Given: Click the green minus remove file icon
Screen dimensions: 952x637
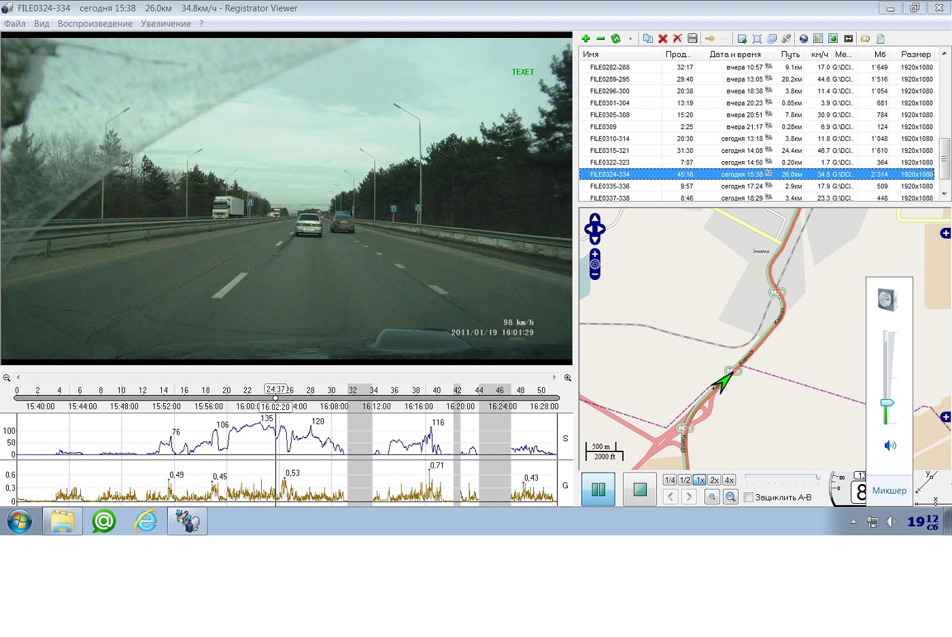Looking at the screenshot, I should point(600,39).
